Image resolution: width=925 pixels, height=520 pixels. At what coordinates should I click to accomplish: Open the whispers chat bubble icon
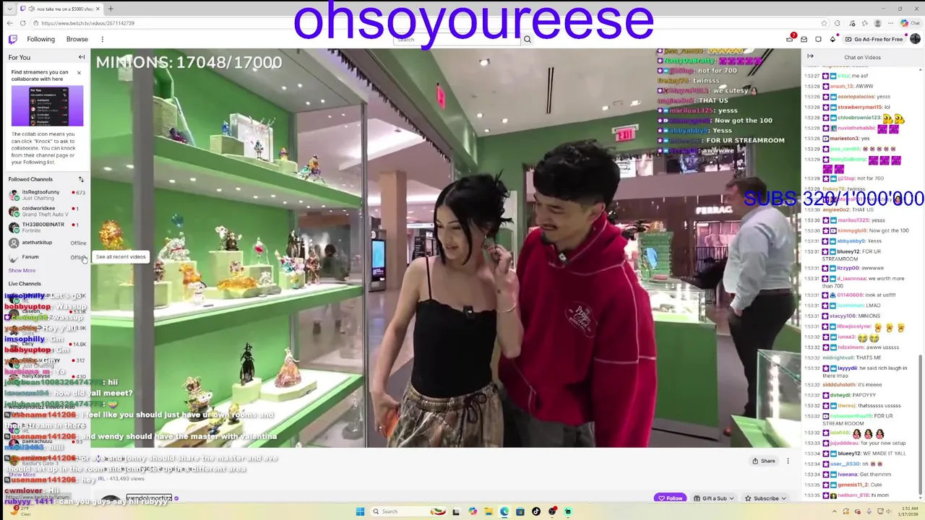818,39
